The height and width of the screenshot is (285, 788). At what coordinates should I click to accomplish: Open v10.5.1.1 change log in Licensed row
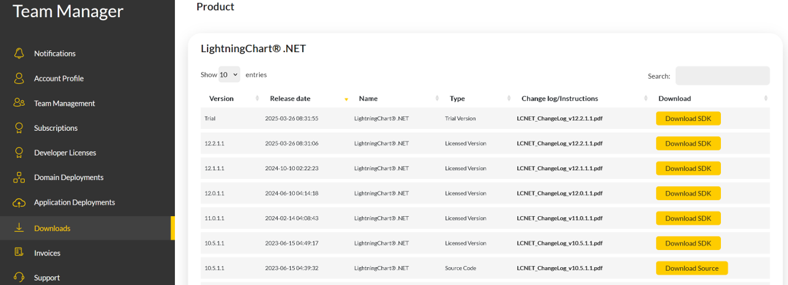coord(560,243)
